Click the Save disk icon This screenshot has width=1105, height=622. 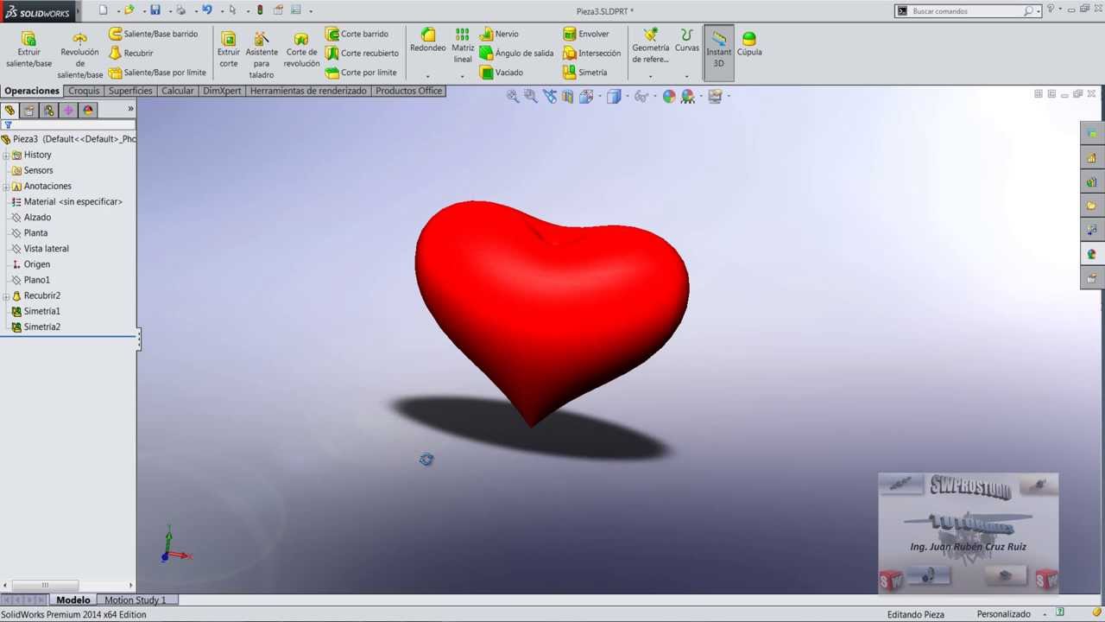click(x=155, y=10)
